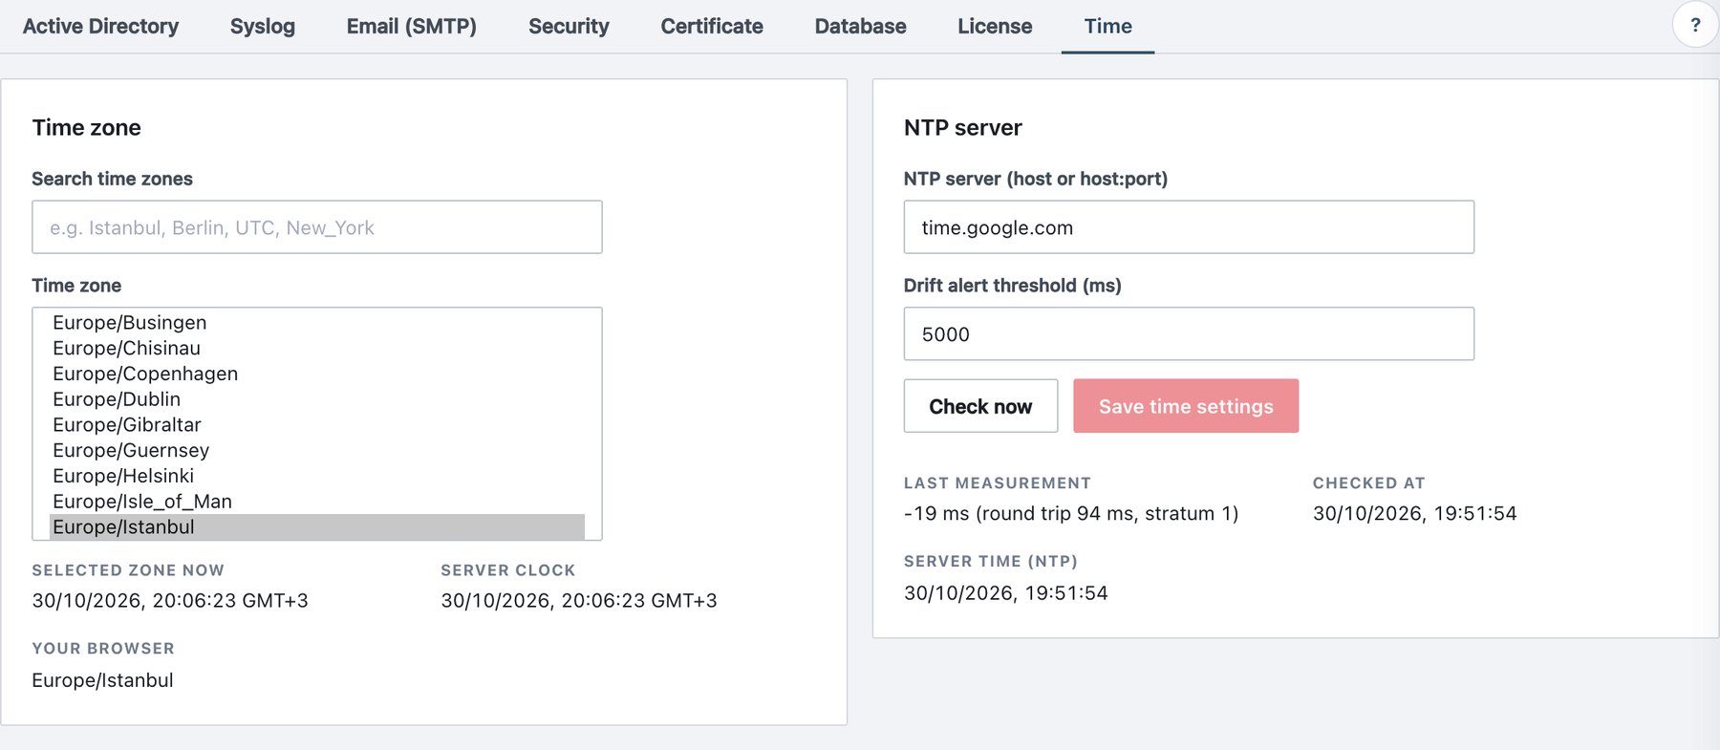The image size is (1720, 750).
Task: Select Europe/Busingen in time zone list
Action: coord(317,323)
